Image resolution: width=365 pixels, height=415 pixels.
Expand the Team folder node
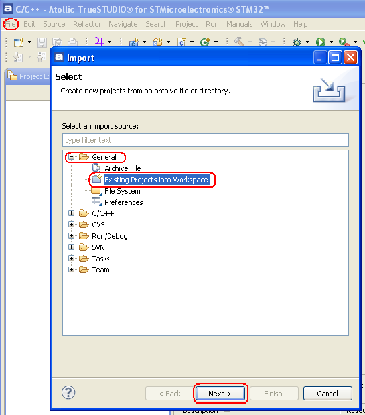point(71,269)
